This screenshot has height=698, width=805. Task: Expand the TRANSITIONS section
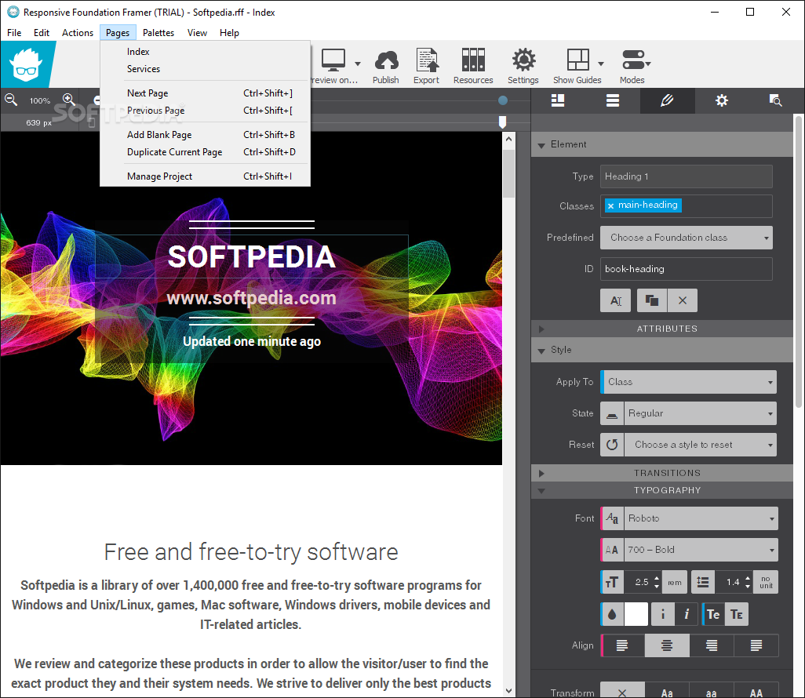click(541, 473)
